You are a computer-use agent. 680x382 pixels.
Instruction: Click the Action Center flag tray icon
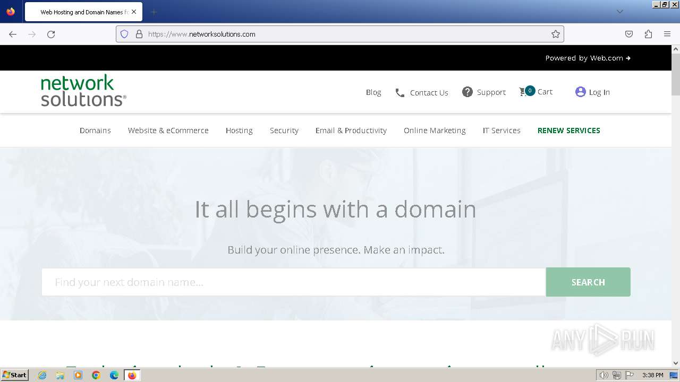629,375
